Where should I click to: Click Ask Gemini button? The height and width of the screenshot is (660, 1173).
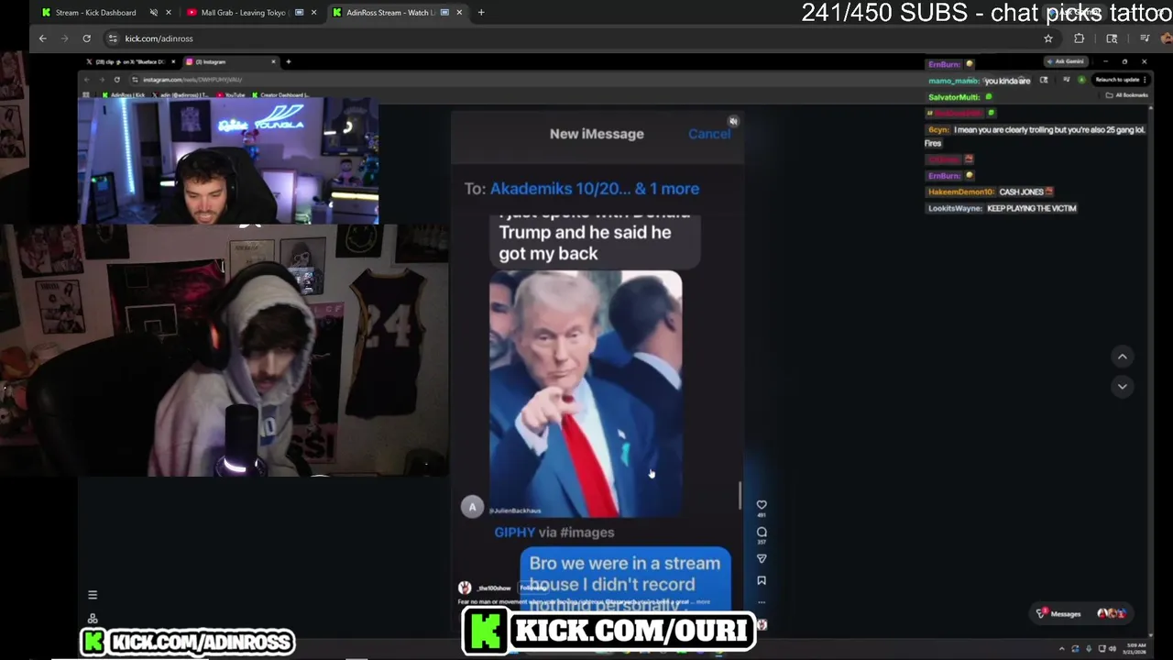point(1068,61)
